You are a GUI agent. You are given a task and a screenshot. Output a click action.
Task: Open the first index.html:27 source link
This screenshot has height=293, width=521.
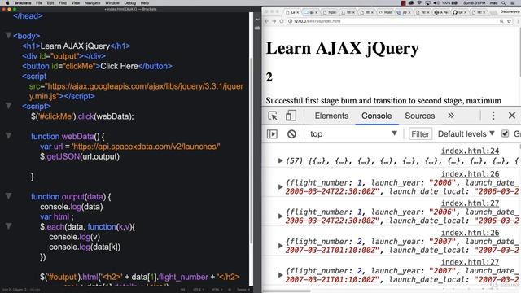pyautogui.click(x=470, y=203)
